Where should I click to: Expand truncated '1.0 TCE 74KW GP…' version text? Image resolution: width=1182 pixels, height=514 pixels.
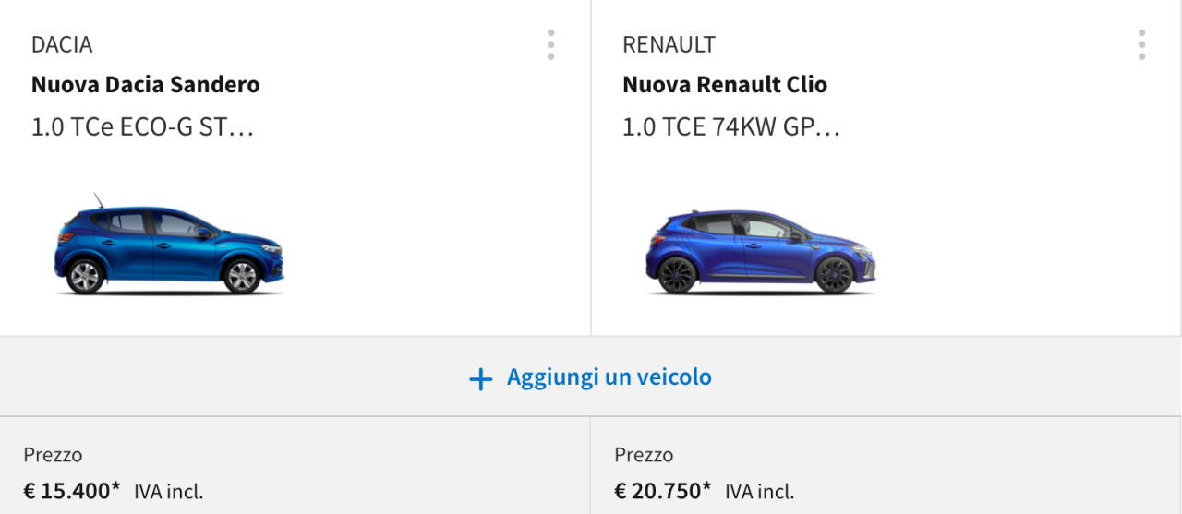[x=731, y=126]
